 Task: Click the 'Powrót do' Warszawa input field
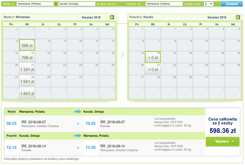164,4
